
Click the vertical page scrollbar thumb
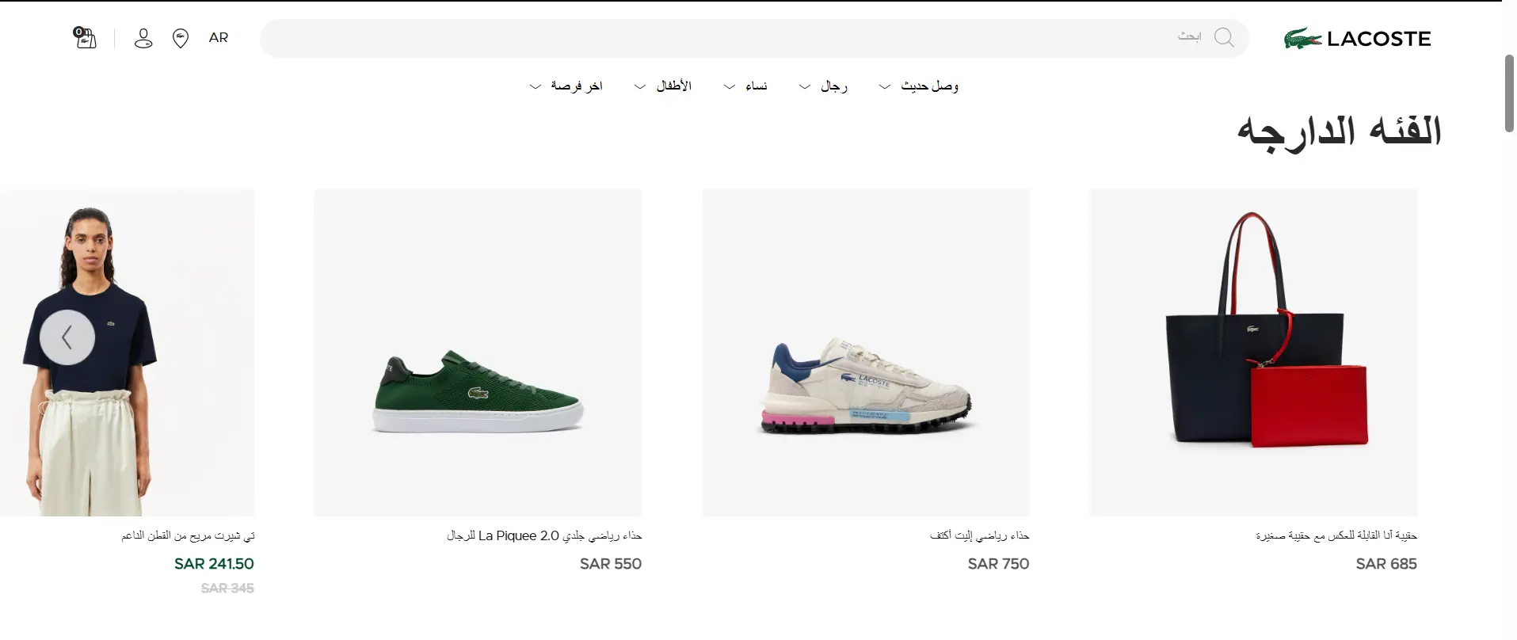(1509, 93)
